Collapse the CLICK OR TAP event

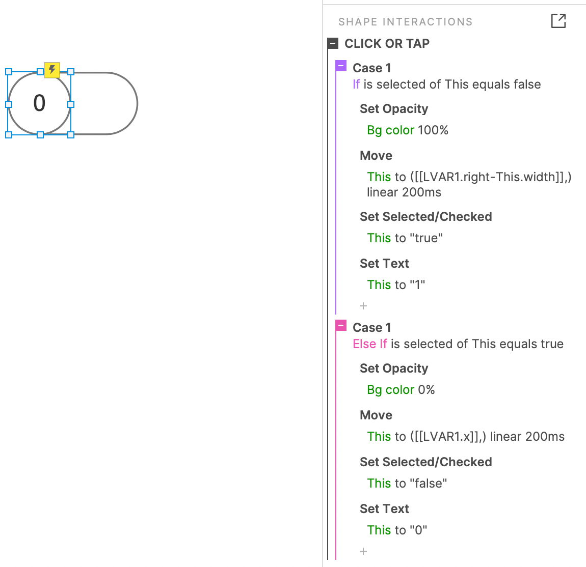pos(333,43)
